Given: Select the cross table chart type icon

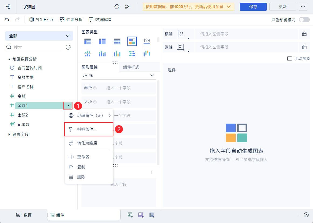Looking at the screenshot, I should (102, 41).
